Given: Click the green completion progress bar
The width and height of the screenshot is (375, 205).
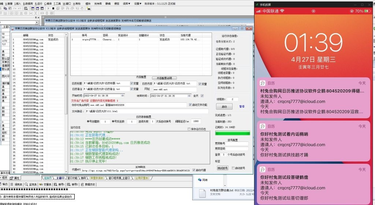Looking at the screenshot, I should tap(232, 133).
